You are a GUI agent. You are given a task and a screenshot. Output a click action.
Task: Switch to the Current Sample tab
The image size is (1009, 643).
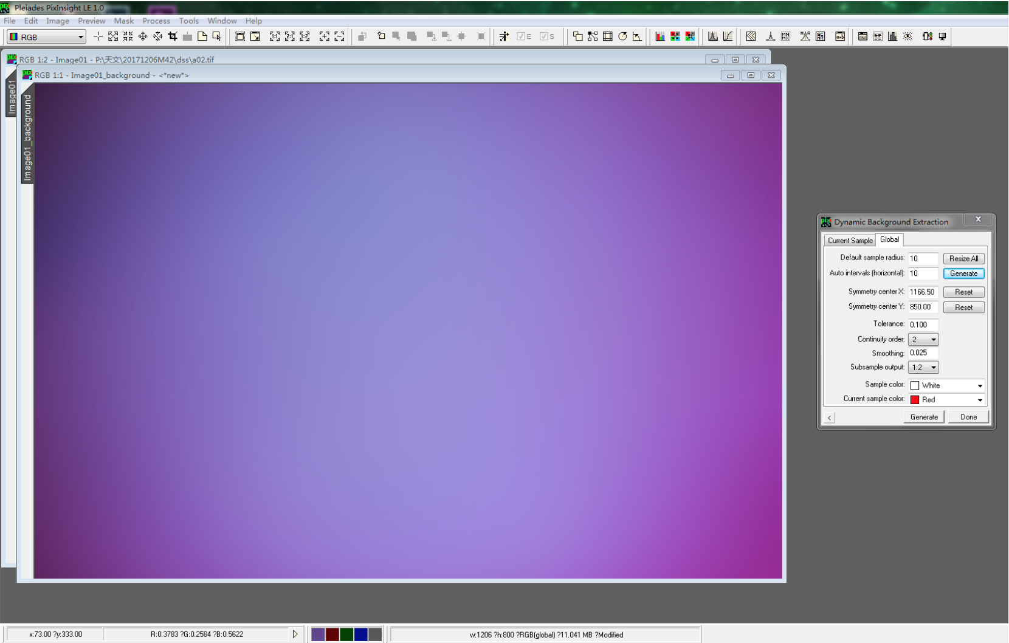850,241
